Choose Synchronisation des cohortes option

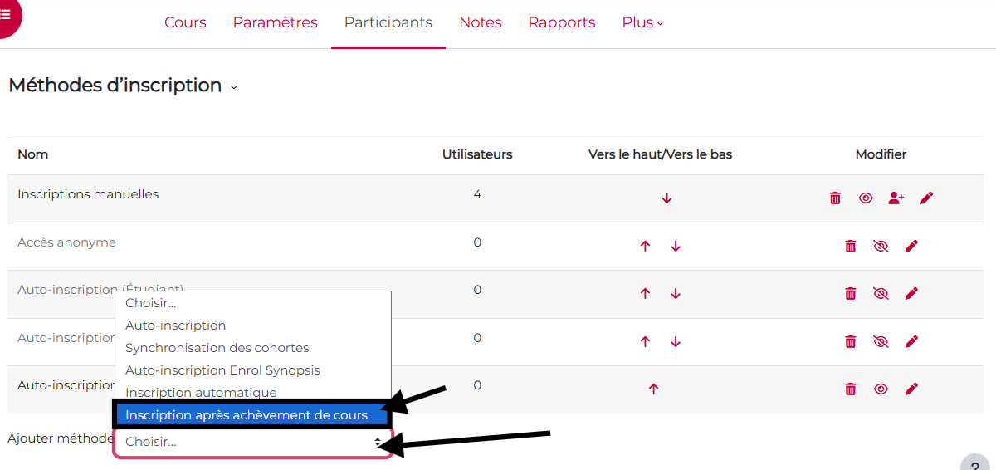pyautogui.click(x=217, y=348)
